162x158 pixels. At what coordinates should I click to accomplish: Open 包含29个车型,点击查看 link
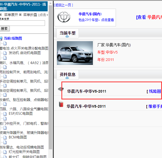96,20
